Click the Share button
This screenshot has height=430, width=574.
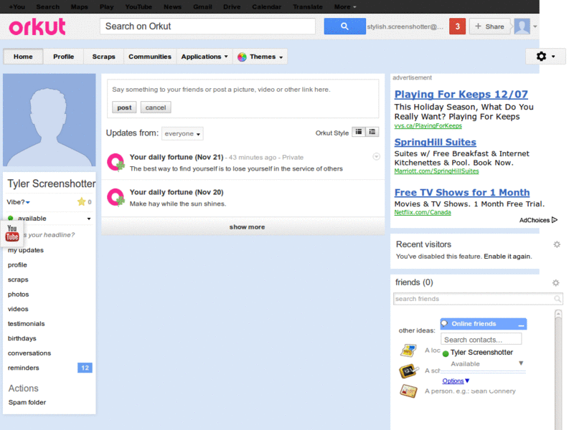[489, 27]
